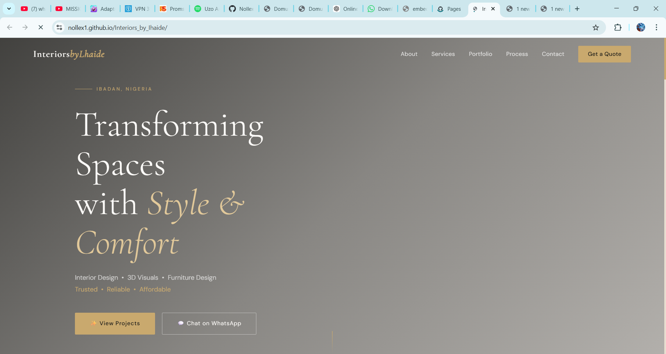Open the Services nav link

443,54
